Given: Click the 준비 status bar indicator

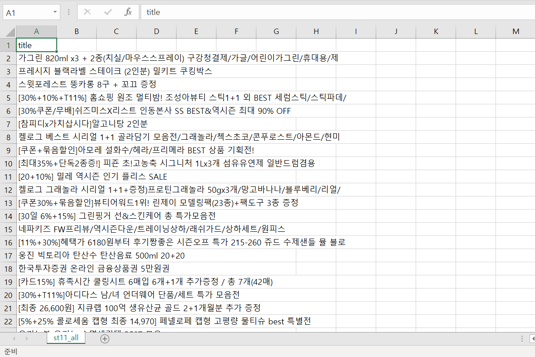Looking at the screenshot, I should (x=10, y=352).
